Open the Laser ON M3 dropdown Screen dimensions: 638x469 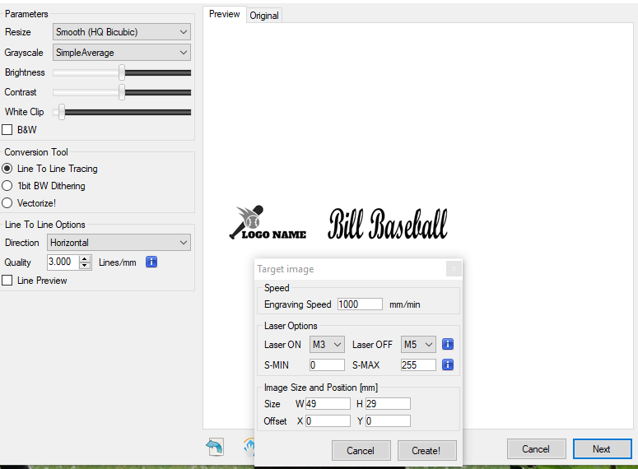(x=327, y=345)
